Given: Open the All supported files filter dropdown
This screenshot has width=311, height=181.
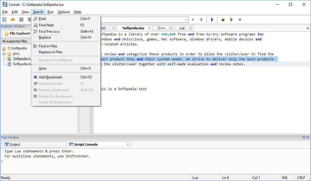Looking at the screenshot, I should tap(16, 41).
